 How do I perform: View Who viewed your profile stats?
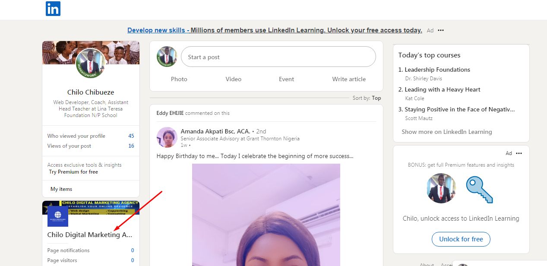click(91, 136)
